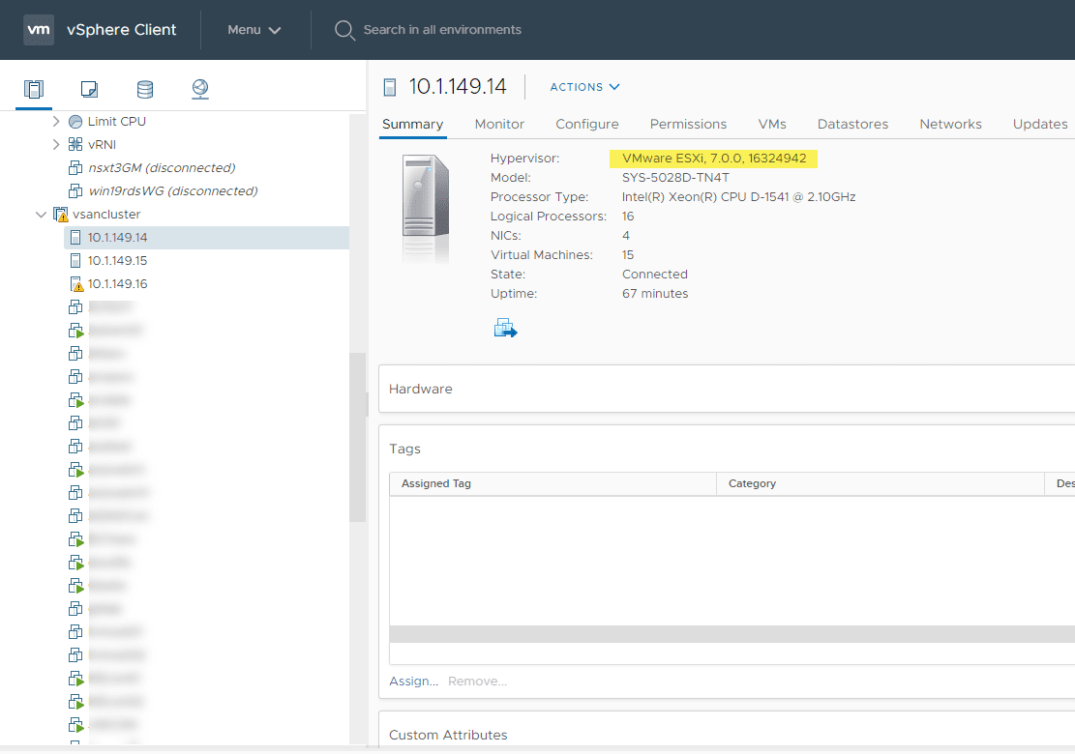Switch to the Monitor tab
This screenshot has width=1075, height=754.
click(499, 124)
